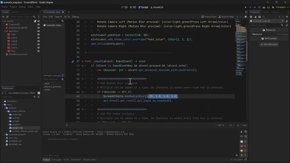Viewport: 290px width, 163px height.
Task: Toggle visibility of world node
Action: [39, 21]
